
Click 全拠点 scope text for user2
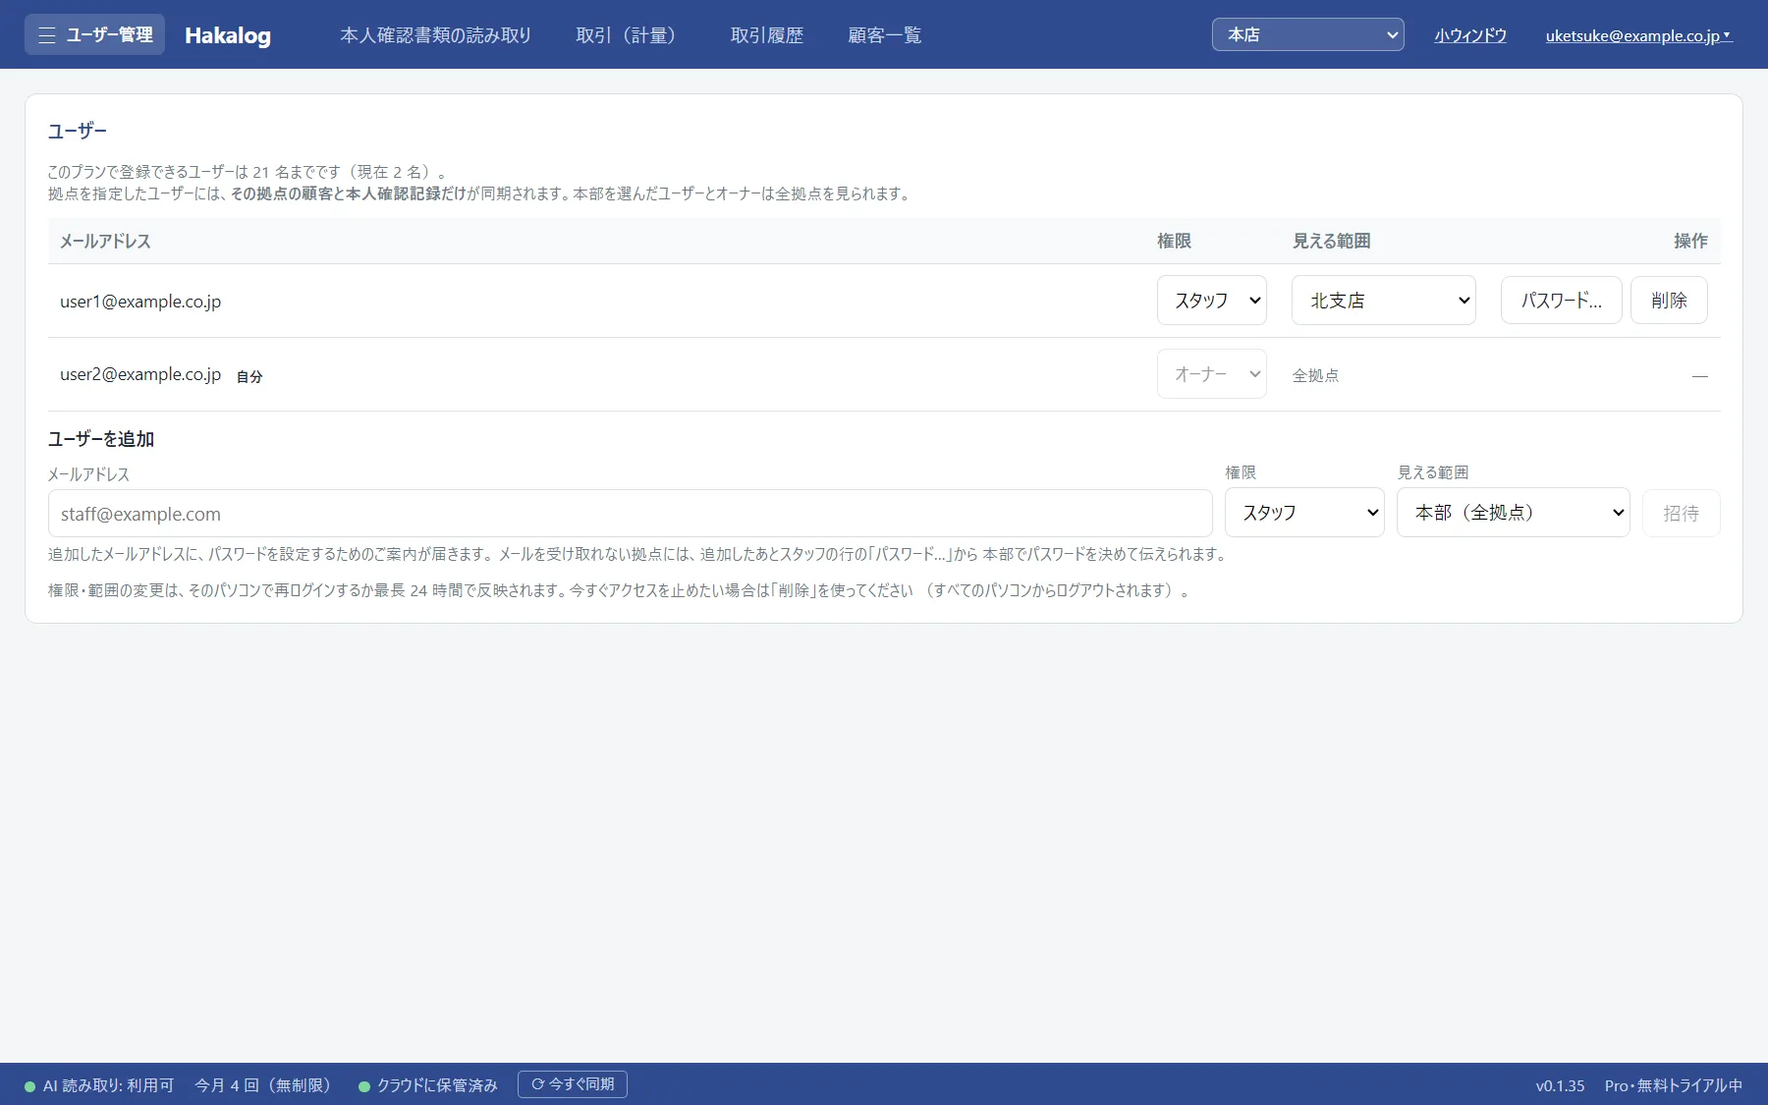coord(1315,375)
